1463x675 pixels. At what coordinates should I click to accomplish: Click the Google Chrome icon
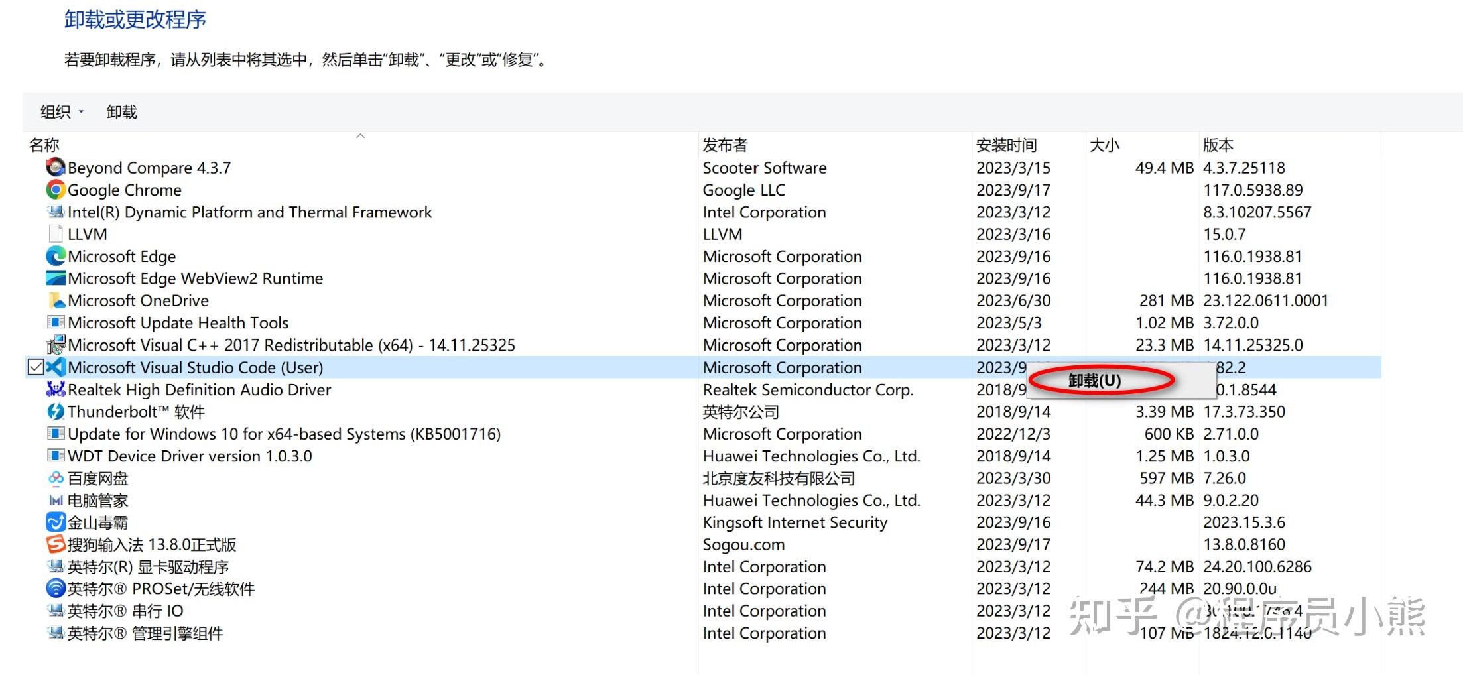click(x=56, y=190)
